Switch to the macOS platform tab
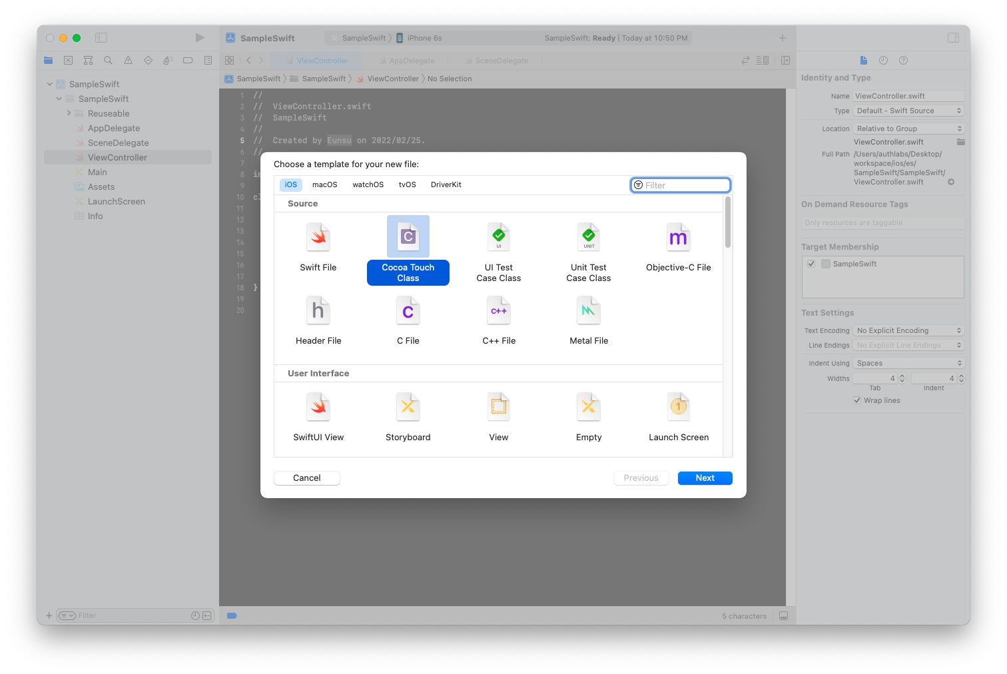Image resolution: width=1007 pixels, height=674 pixels. pyautogui.click(x=325, y=184)
